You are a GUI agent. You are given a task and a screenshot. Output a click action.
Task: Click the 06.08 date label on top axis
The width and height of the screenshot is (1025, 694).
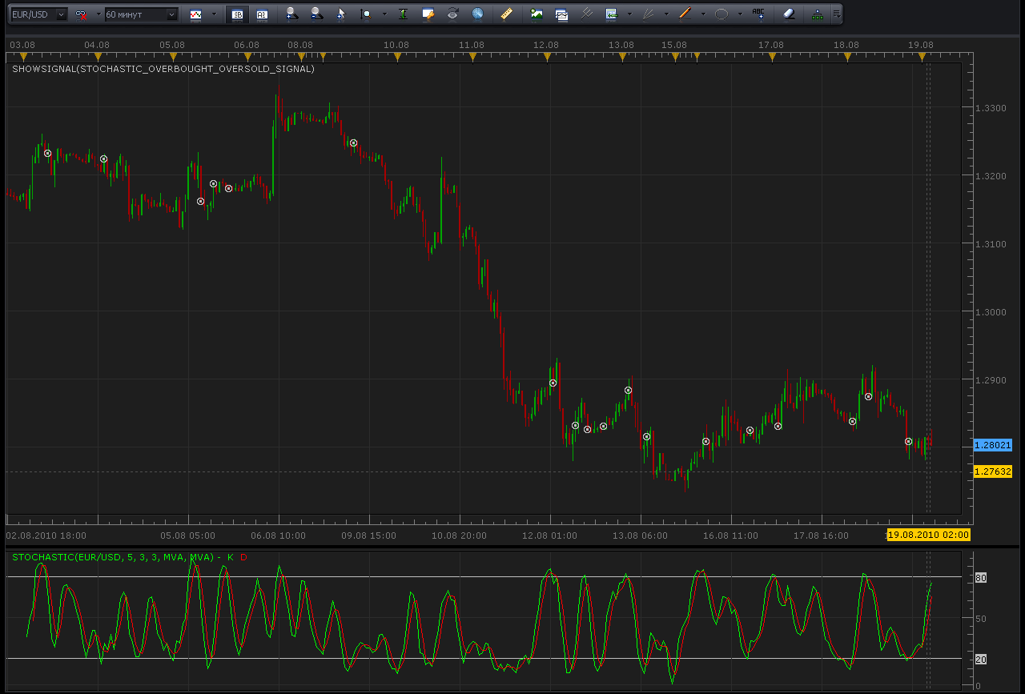click(247, 45)
